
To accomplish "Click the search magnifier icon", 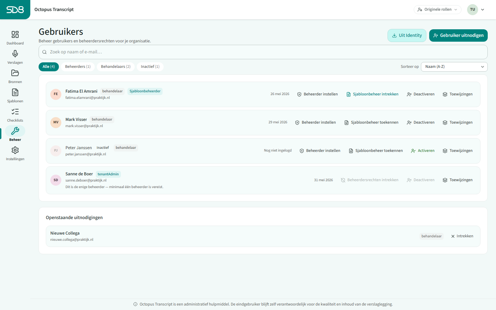I will 44,52.
